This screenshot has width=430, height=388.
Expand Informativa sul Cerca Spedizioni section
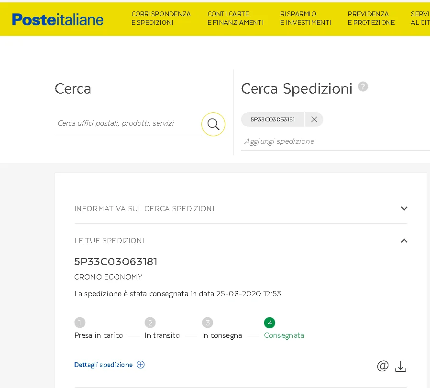point(404,208)
